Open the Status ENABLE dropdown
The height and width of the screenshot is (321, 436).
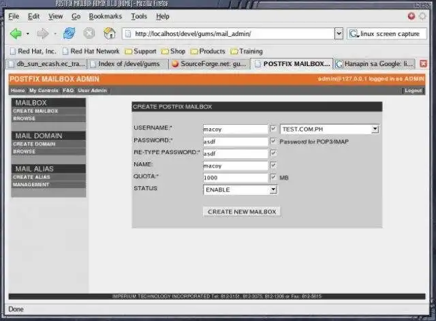240,189
